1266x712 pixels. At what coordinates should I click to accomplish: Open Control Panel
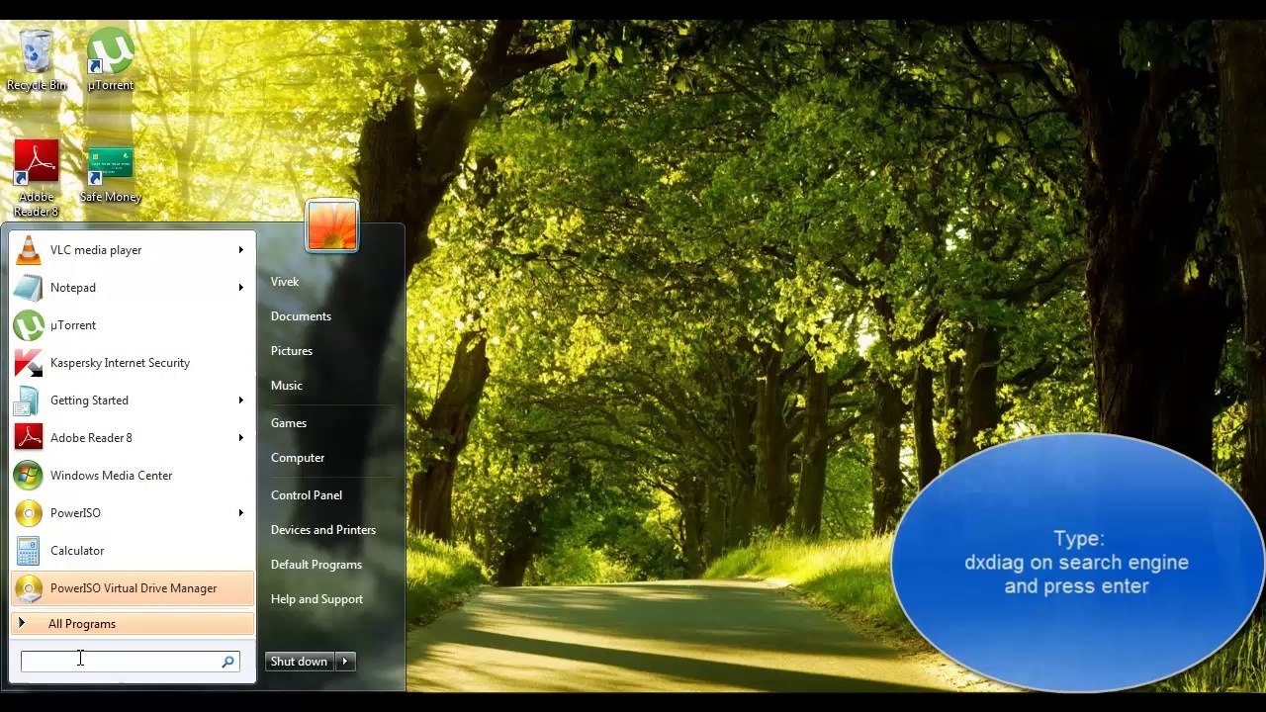pyautogui.click(x=307, y=495)
